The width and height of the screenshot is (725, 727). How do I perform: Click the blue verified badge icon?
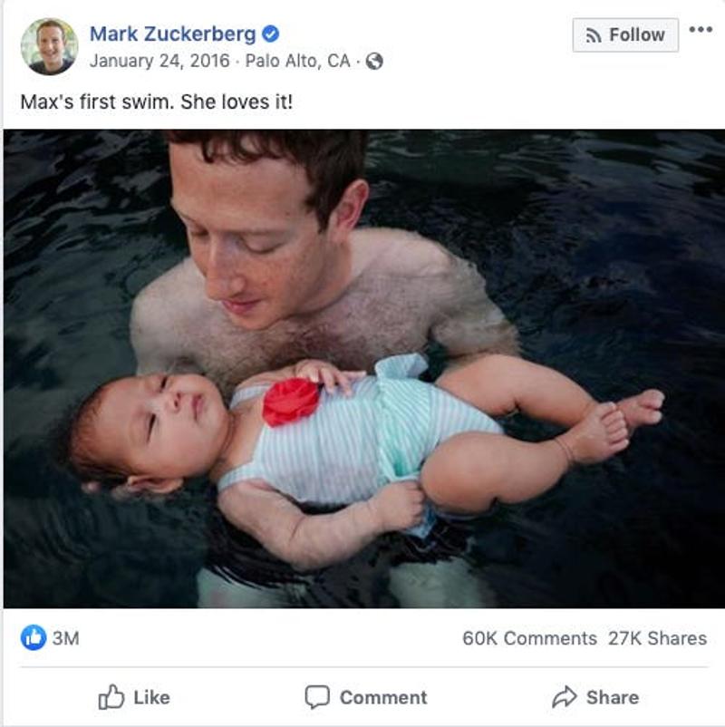[270, 34]
